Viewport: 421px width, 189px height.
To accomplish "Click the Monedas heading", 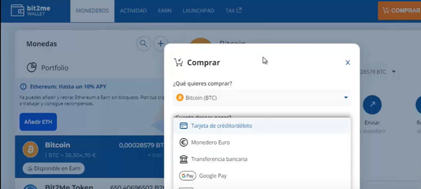I will click(42, 44).
